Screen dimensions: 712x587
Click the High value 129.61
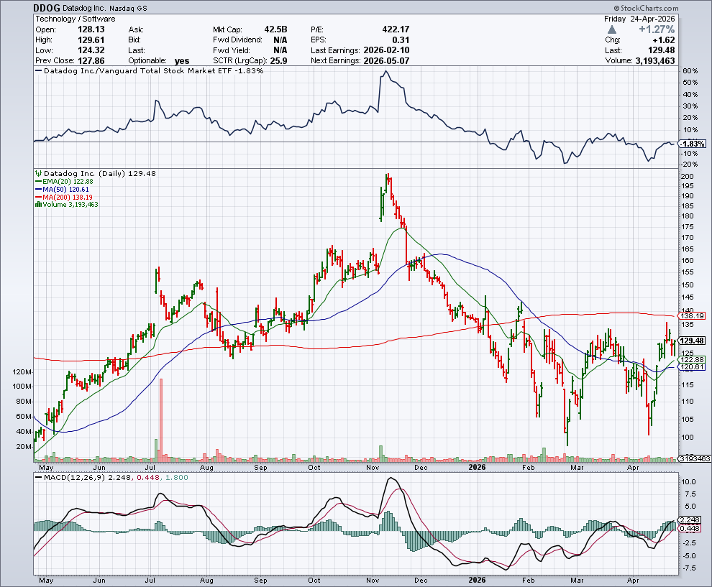[x=91, y=40]
